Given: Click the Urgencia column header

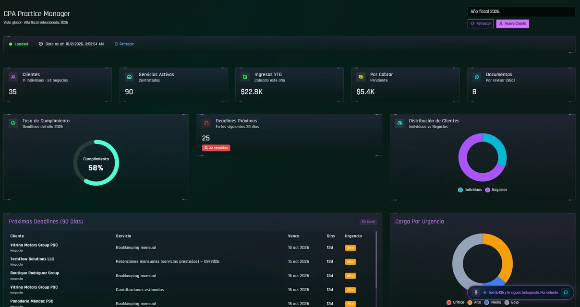Looking at the screenshot, I should (353, 236).
